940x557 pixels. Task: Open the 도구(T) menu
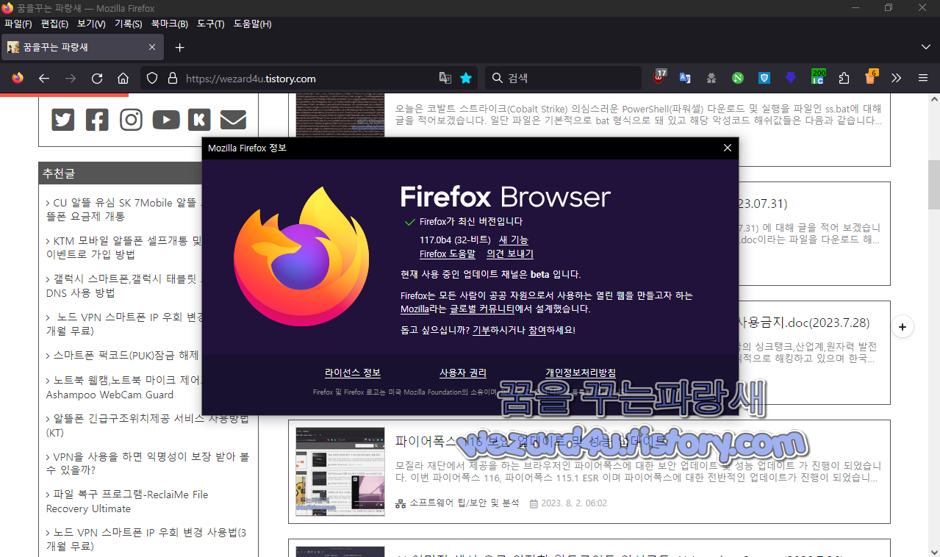point(211,24)
